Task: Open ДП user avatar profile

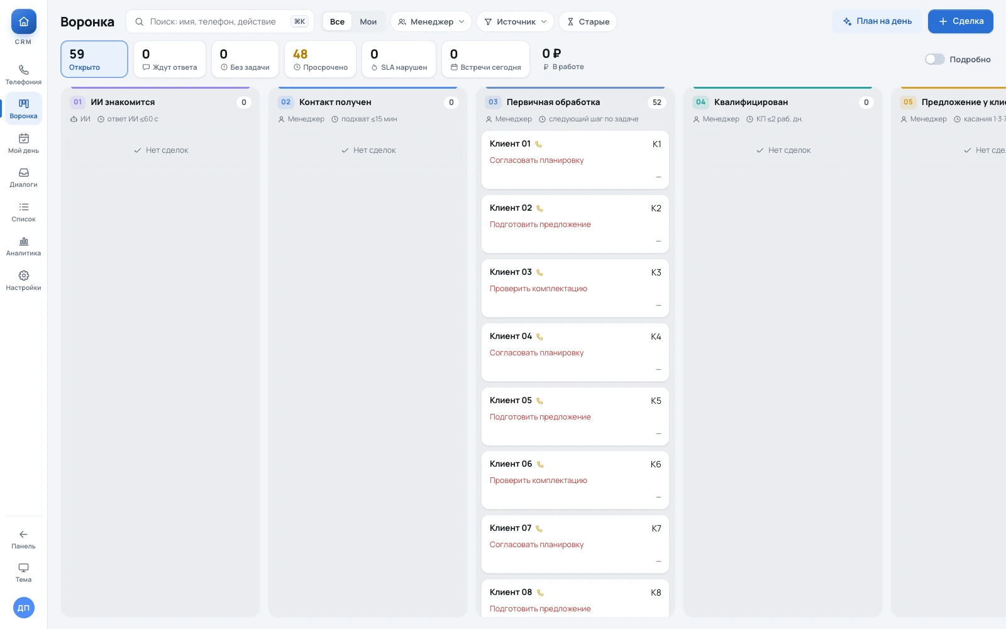Action: click(24, 608)
